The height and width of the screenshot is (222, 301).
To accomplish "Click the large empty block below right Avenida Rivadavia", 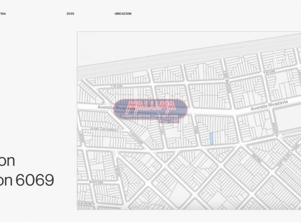I will click(287, 118).
